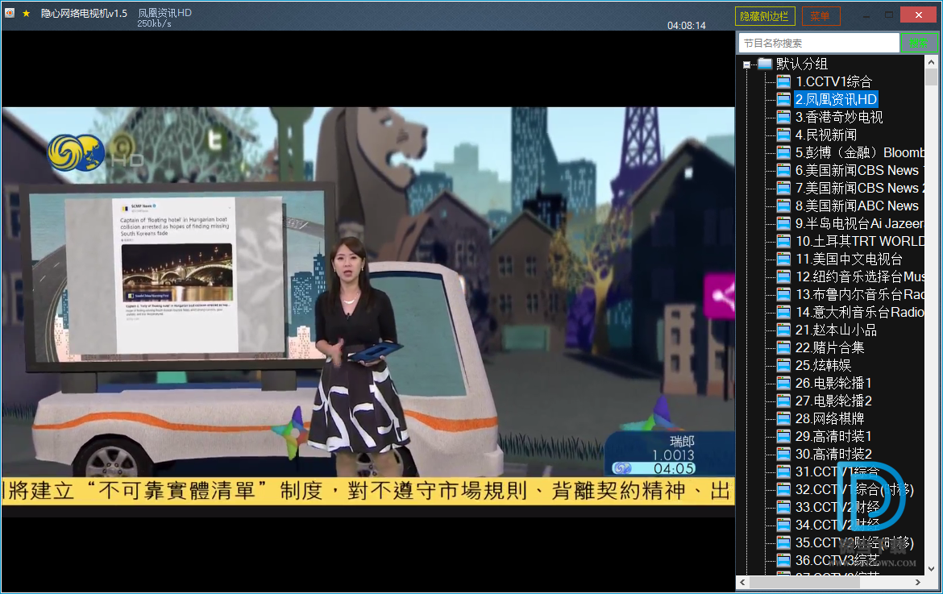Click the 隐藏侧边栏 button
Screen dimensions: 943x594
point(765,16)
